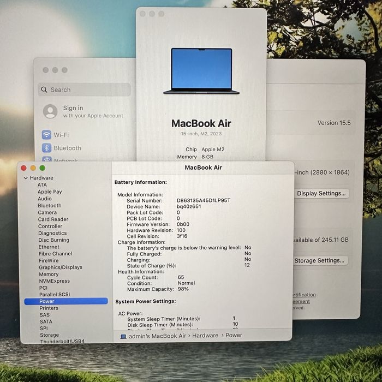Screen dimensions: 382x382
Task: Select Memory in the Hardware list
Action: (49, 274)
